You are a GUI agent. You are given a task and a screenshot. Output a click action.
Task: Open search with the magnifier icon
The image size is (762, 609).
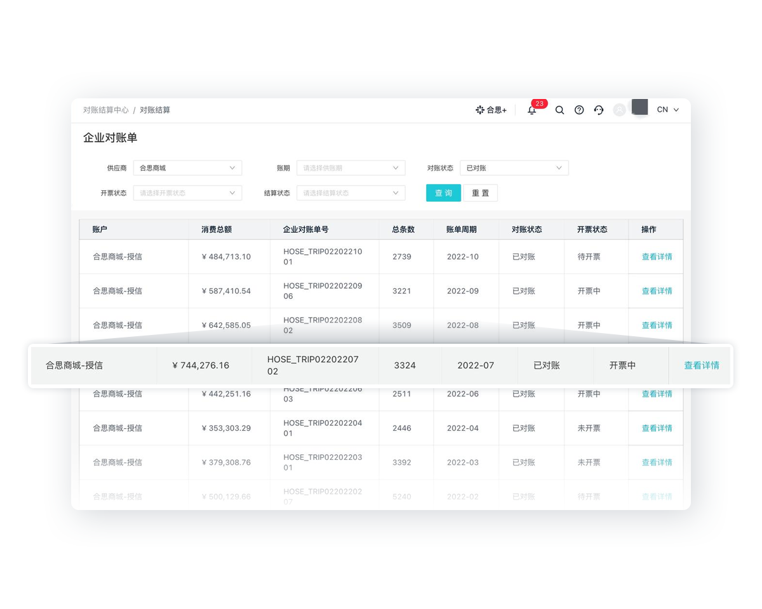coord(559,110)
